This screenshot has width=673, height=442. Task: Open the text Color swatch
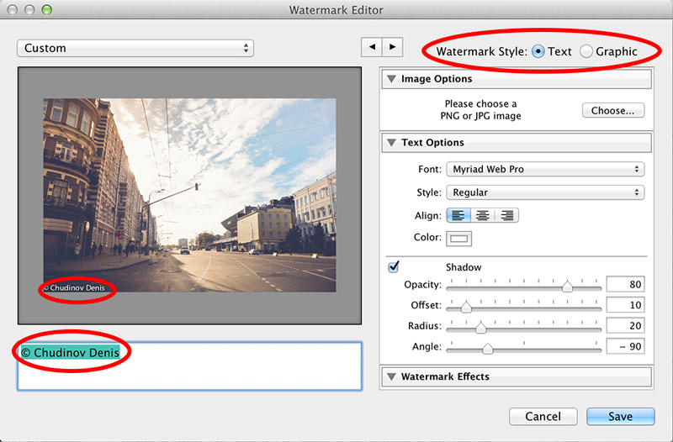(458, 239)
